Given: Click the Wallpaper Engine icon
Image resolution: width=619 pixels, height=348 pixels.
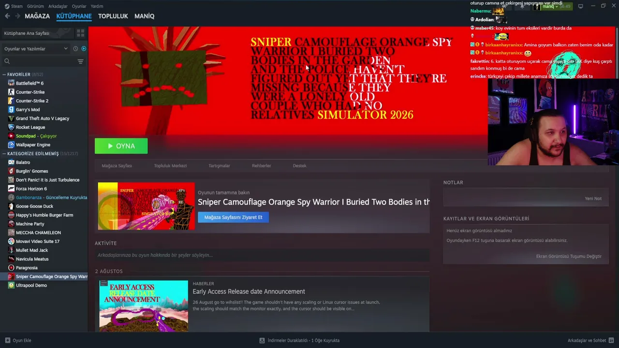Looking at the screenshot, I should tap(11, 145).
